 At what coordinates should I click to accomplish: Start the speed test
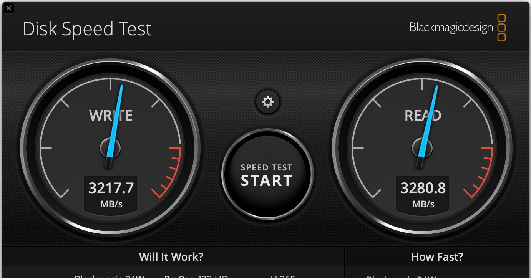click(x=267, y=175)
